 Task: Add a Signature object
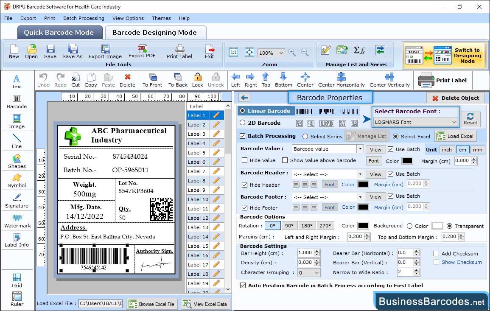pyautogui.click(x=17, y=201)
